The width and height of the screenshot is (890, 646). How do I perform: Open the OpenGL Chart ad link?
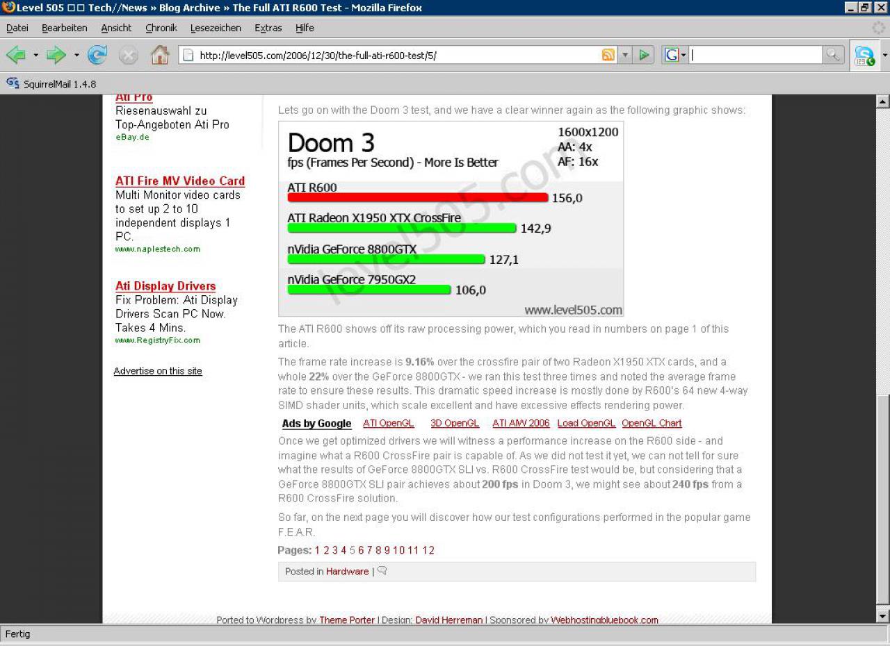pos(652,423)
